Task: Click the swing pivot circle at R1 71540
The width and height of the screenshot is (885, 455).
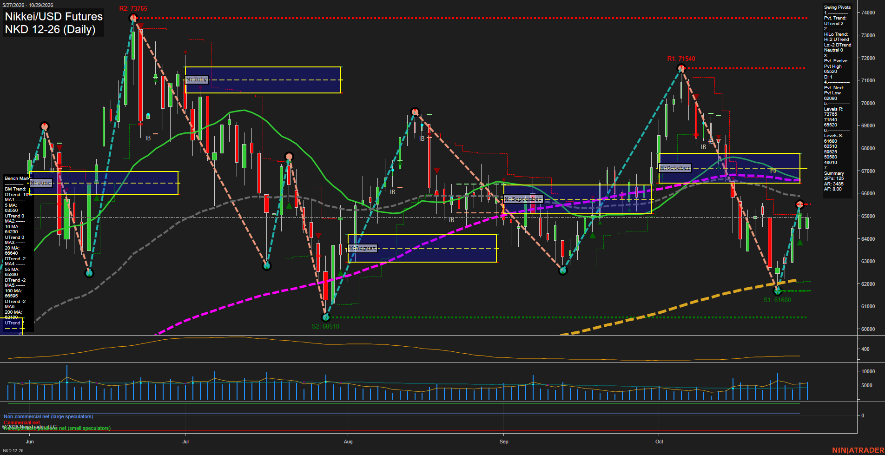Action: (x=681, y=69)
